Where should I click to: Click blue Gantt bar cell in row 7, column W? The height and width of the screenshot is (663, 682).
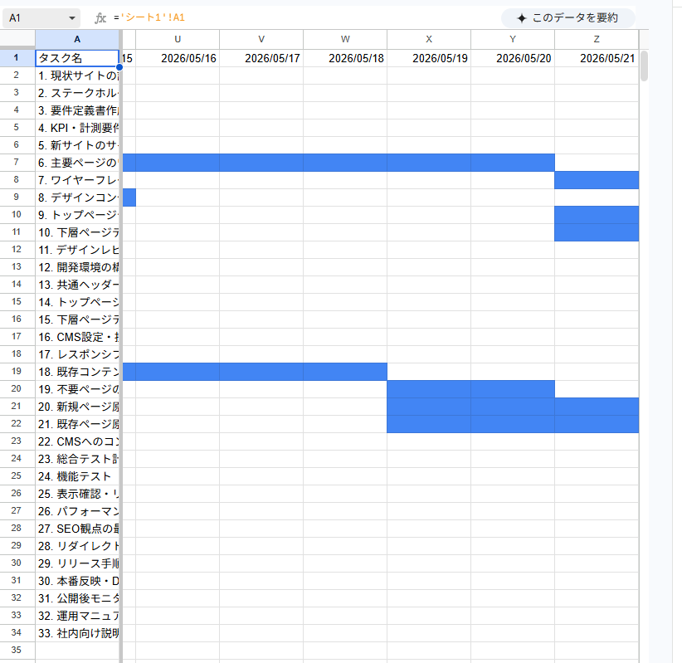coord(345,163)
